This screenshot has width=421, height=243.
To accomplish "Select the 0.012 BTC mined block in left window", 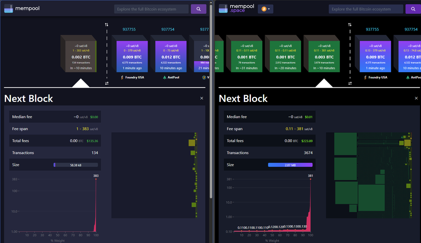I will pos(171,56).
